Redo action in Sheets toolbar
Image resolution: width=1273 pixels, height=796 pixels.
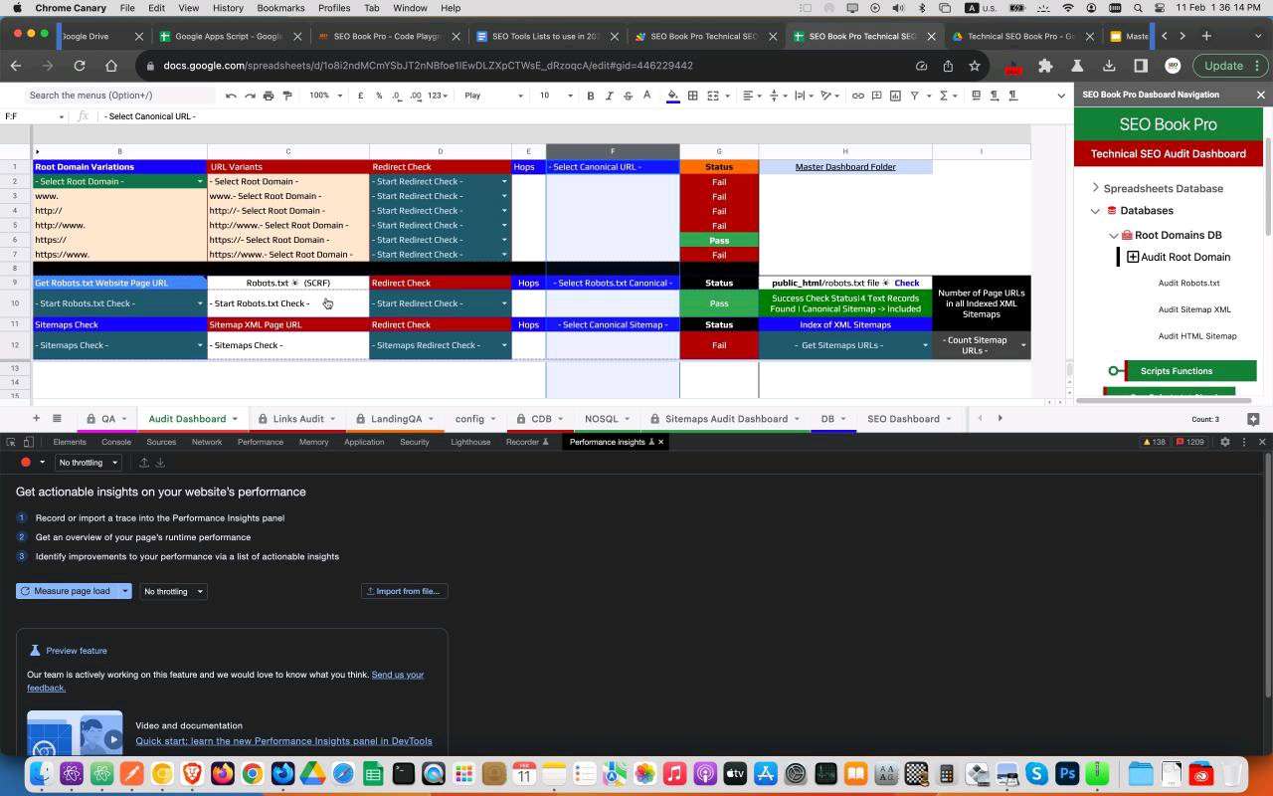click(250, 96)
